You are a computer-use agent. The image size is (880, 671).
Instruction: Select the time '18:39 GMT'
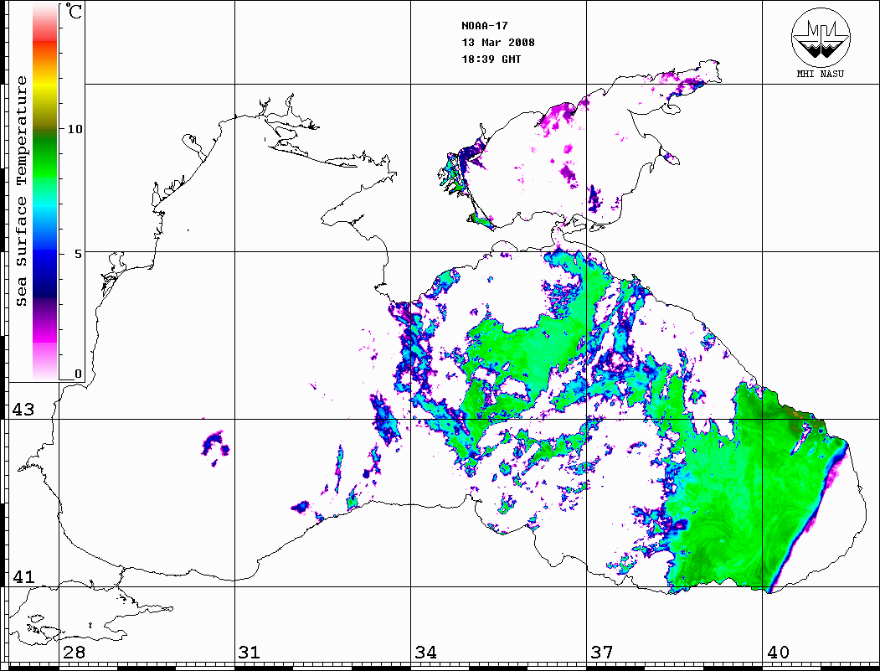[x=491, y=59]
